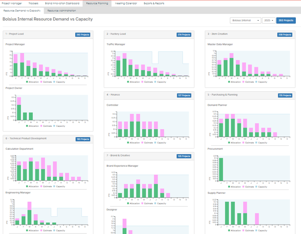The height and width of the screenshot is (234, 301).
Task: Click 105 Projects badge in Brand & Creative
Action: (184, 156)
